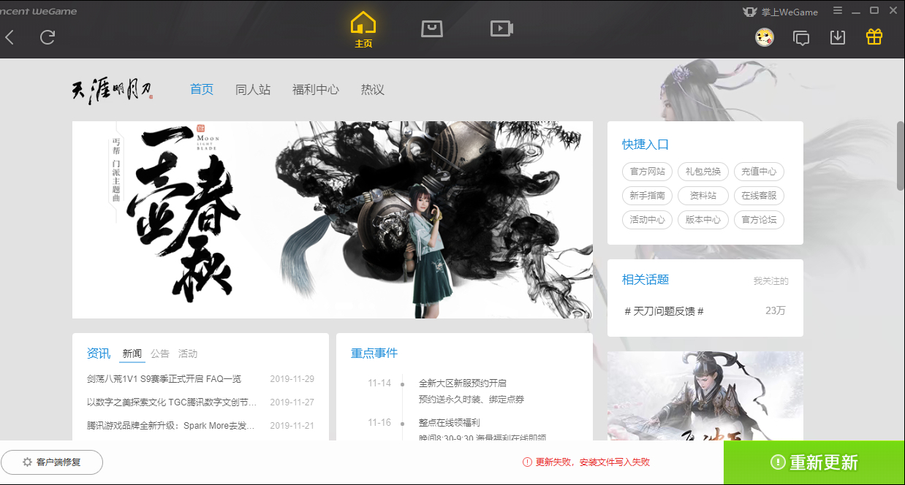Open the video live icon
The height and width of the screenshot is (485, 905).
click(501, 28)
